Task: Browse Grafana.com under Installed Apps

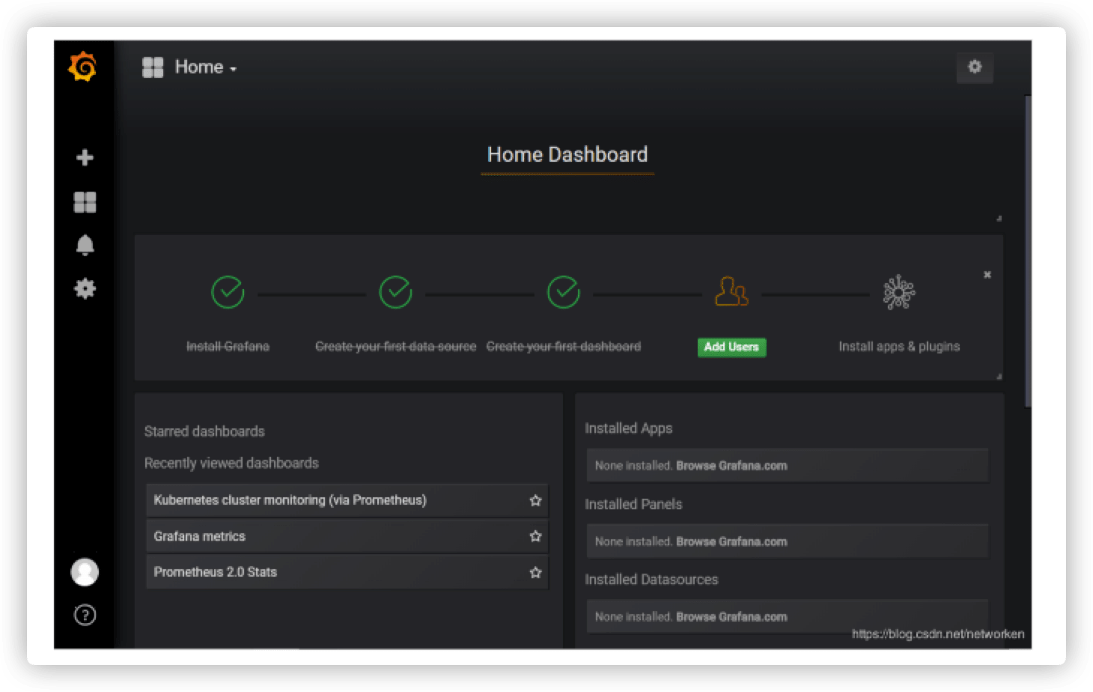Action: [731, 466]
